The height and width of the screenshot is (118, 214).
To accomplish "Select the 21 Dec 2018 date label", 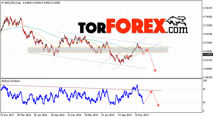I will coord(75,115).
